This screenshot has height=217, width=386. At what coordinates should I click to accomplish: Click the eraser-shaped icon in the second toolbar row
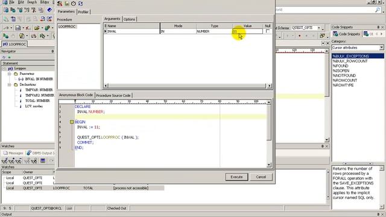coord(6,19)
